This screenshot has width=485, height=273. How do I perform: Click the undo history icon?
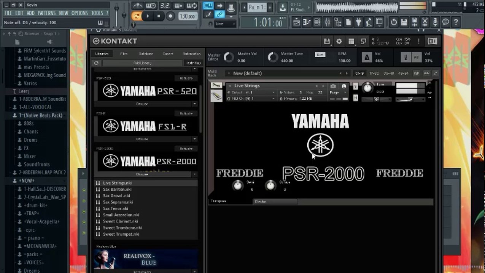pos(394,22)
